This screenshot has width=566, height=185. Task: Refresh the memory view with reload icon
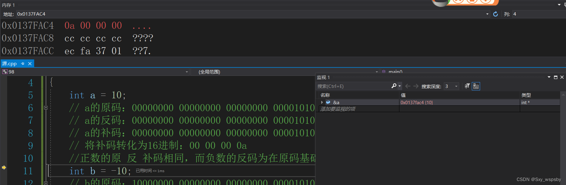pos(495,14)
